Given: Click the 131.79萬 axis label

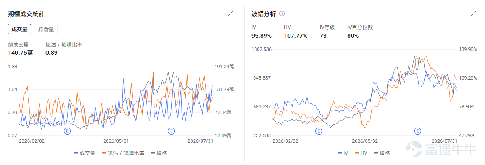Looking at the screenshot, I should [223, 89].
